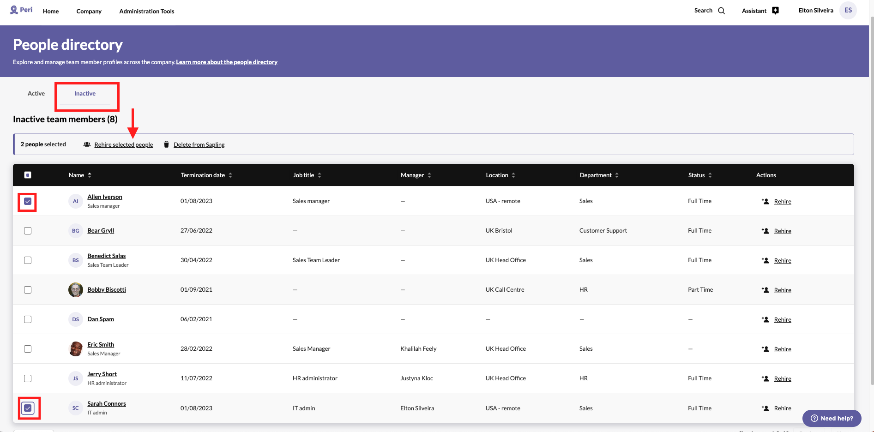The image size is (874, 432).
Task: Click the Peri logo icon
Action: click(14, 10)
